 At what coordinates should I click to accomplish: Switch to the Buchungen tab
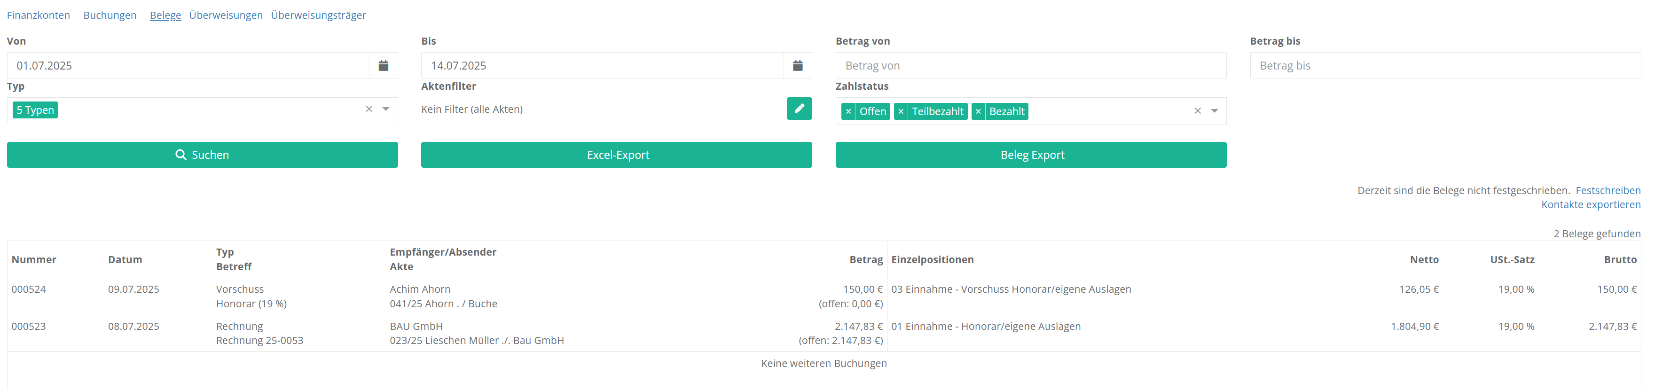pyautogui.click(x=110, y=15)
